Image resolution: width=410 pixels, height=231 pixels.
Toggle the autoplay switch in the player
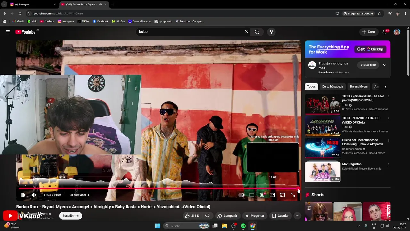click(x=242, y=195)
